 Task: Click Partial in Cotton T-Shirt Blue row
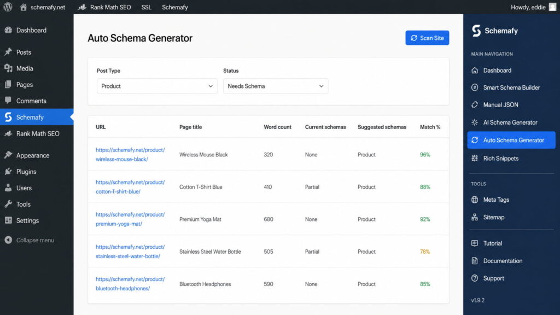[x=312, y=187]
